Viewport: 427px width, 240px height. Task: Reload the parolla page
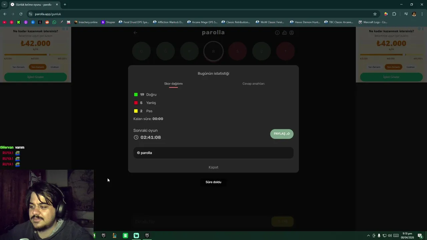point(21,14)
